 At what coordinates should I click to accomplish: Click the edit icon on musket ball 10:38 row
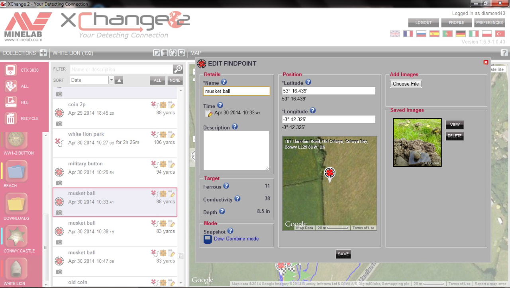(x=172, y=223)
